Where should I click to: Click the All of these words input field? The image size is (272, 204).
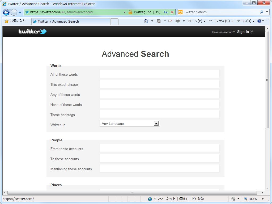[159, 74]
